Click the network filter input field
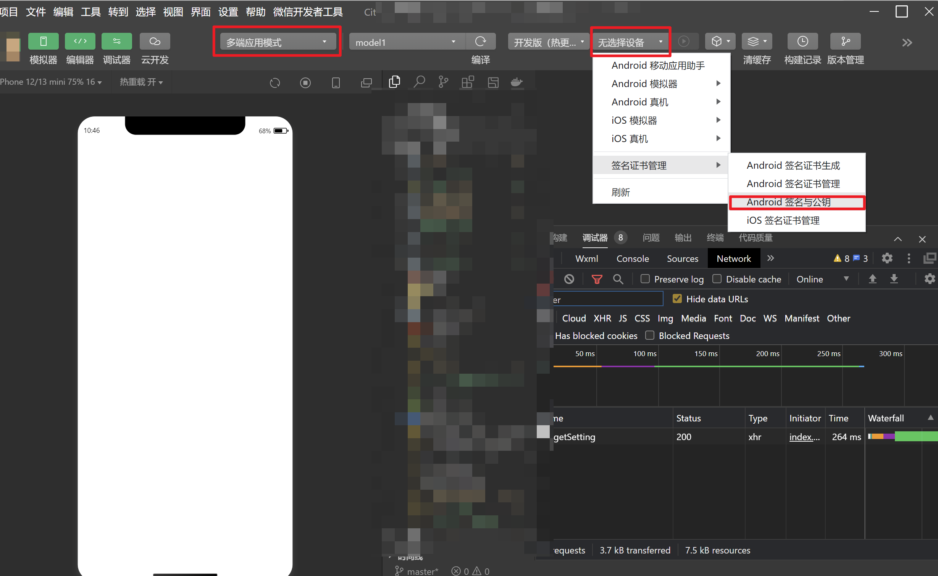The height and width of the screenshot is (576, 938). click(607, 299)
